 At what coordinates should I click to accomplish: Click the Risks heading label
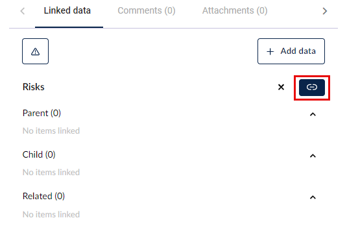(34, 87)
